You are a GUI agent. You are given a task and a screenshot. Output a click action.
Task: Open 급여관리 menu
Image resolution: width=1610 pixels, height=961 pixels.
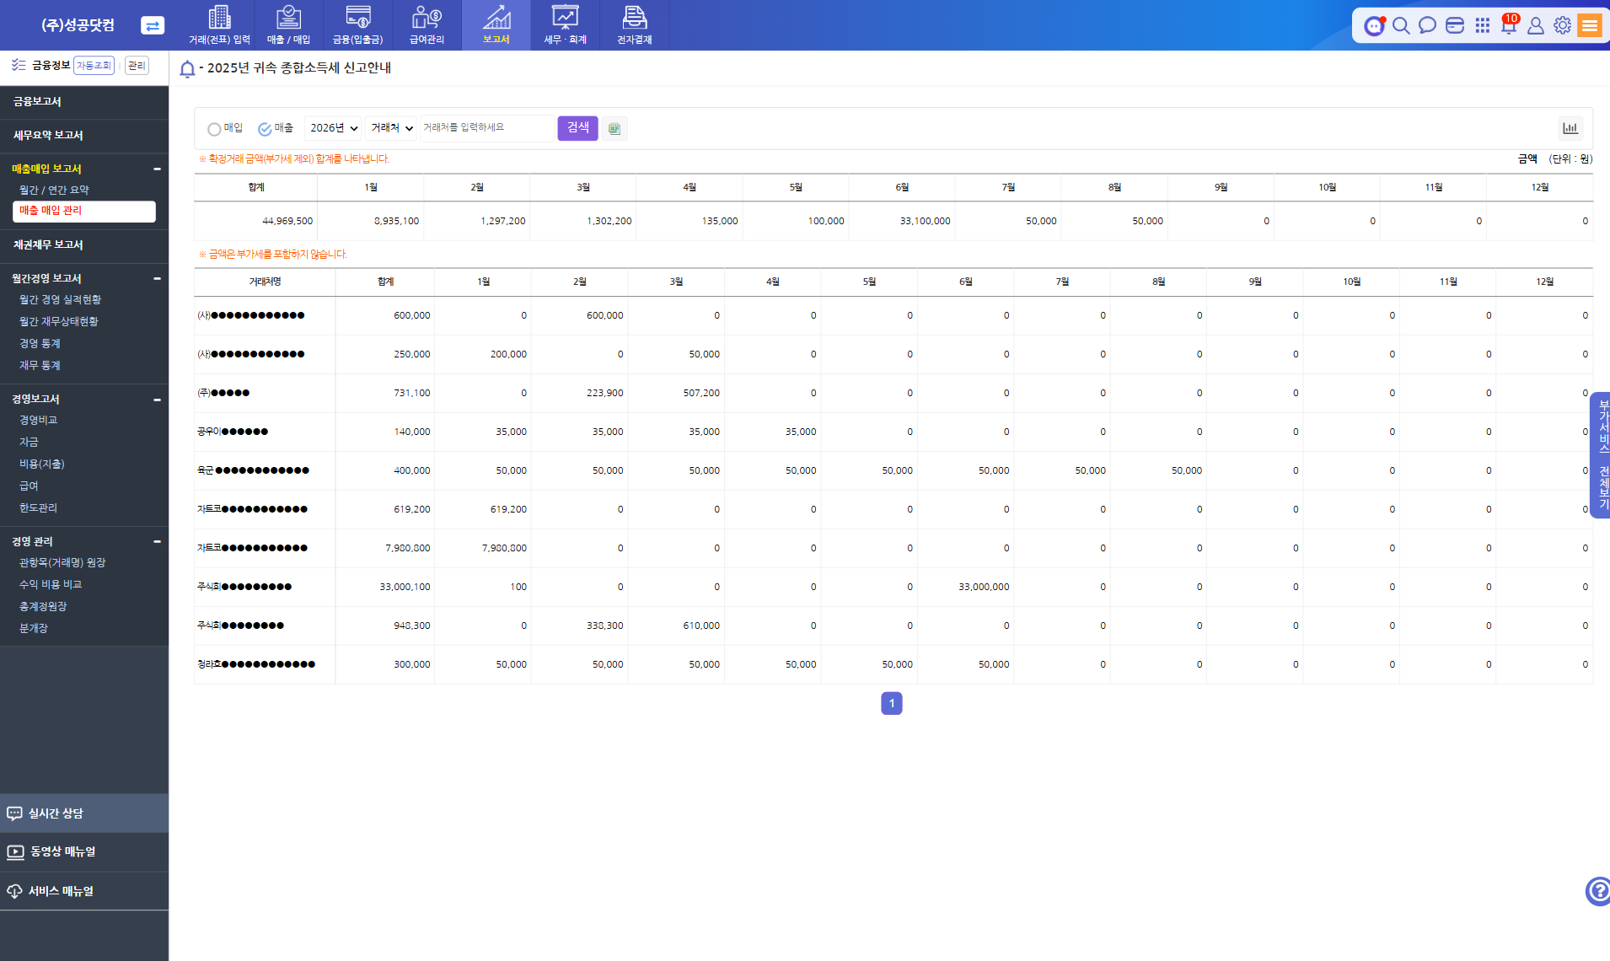point(427,25)
